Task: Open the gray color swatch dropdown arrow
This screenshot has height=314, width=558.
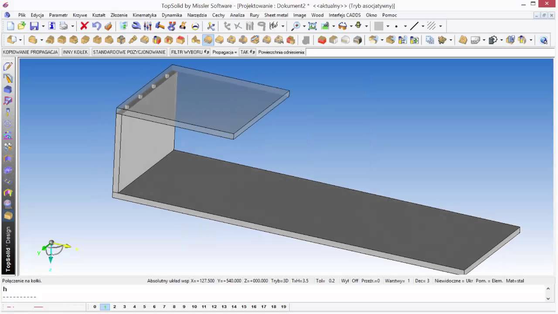Action: 388,26
